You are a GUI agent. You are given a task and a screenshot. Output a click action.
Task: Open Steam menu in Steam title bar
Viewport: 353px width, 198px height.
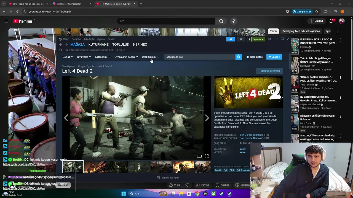point(64,39)
